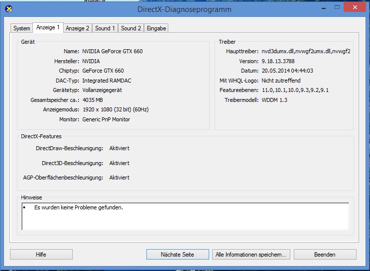Click the Hilfe button
The height and width of the screenshot is (271, 370).
[41, 255]
